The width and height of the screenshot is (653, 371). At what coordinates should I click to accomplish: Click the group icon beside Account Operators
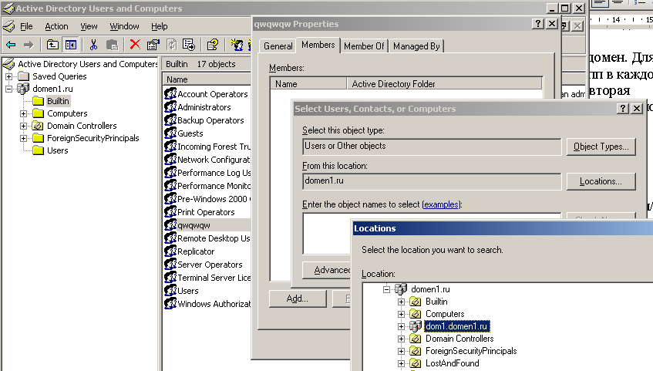coord(170,94)
